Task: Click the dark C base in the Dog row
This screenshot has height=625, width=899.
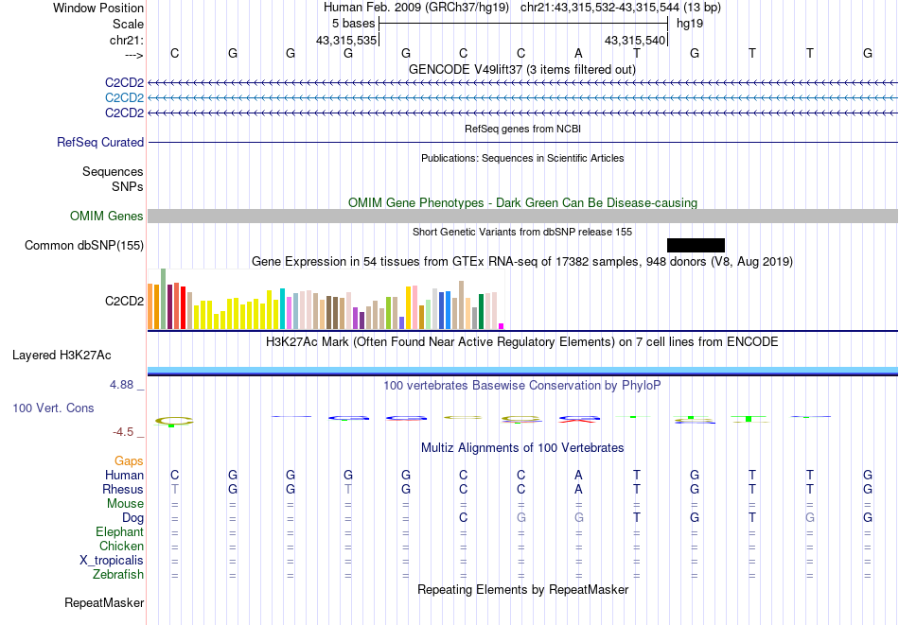Action: [x=464, y=517]
